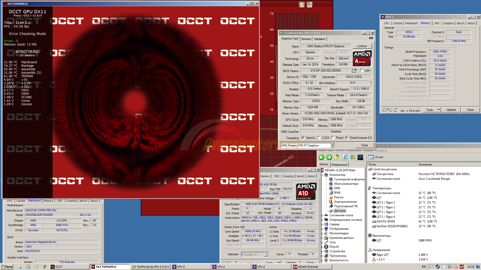
Task: Click the AIDA64 green back arrow
Action: pos(321,157)
